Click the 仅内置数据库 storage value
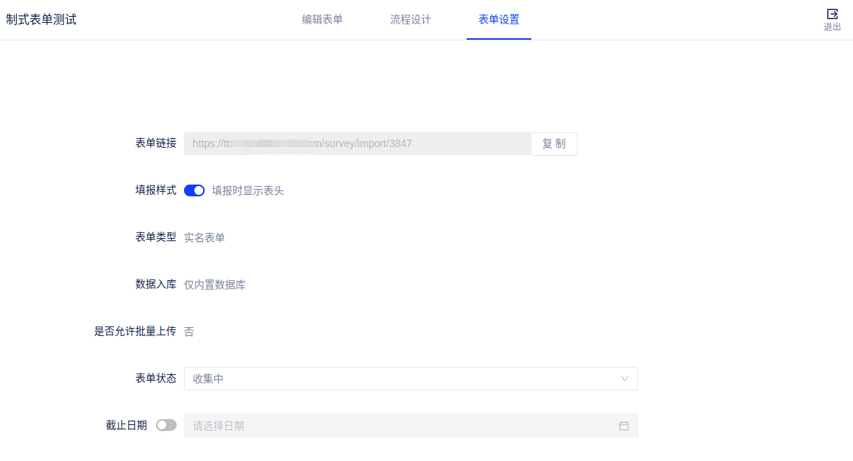This screenshot has width=853, height=461. coord(215,285)
